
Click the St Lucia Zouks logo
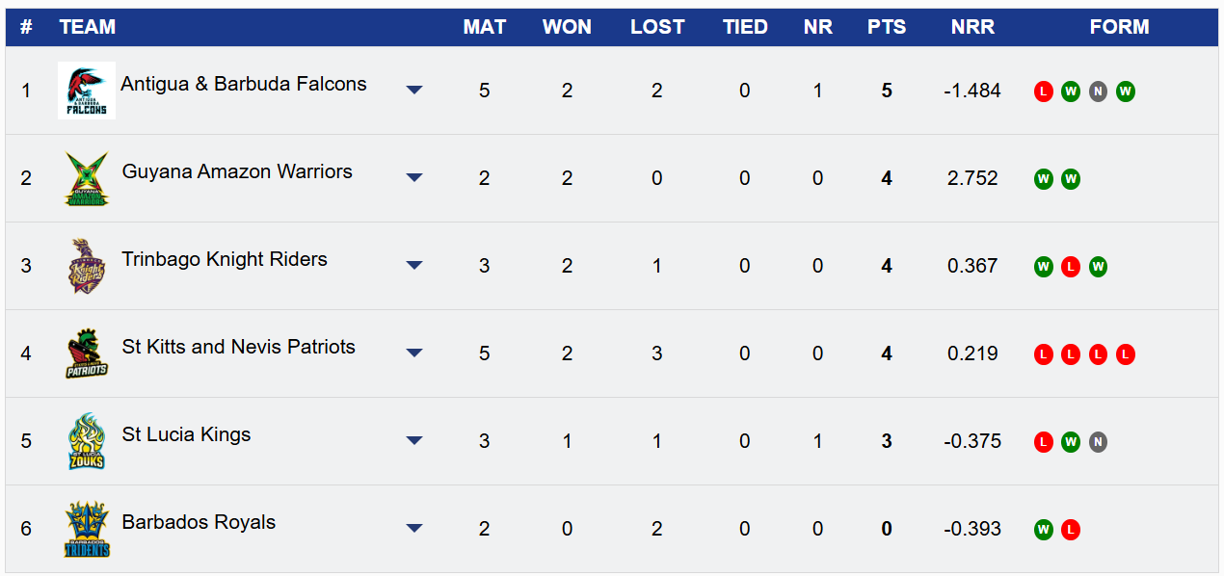[87, 441]
